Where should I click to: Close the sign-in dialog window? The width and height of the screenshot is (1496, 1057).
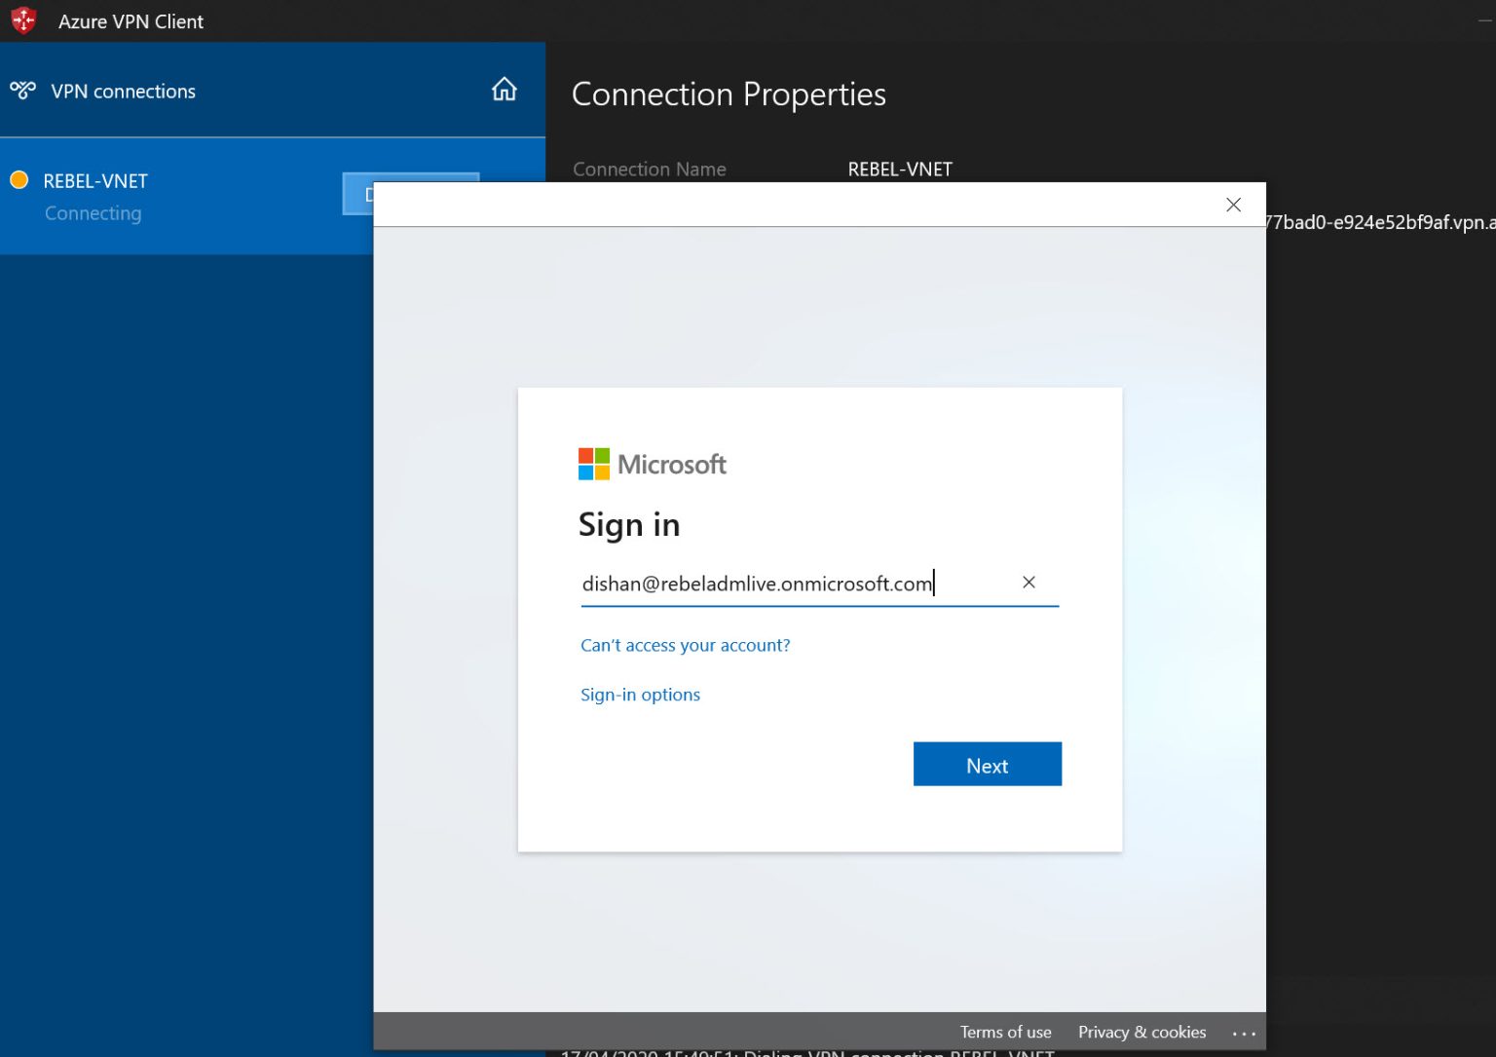pyautogui.click(x=1233, y=205)
